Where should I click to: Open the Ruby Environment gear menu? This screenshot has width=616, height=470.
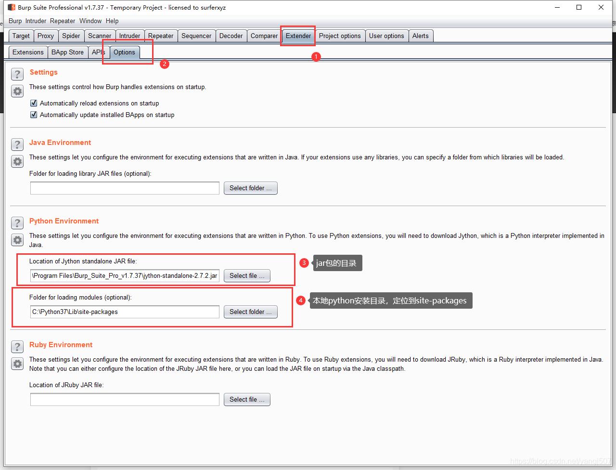tap(17, 364)
